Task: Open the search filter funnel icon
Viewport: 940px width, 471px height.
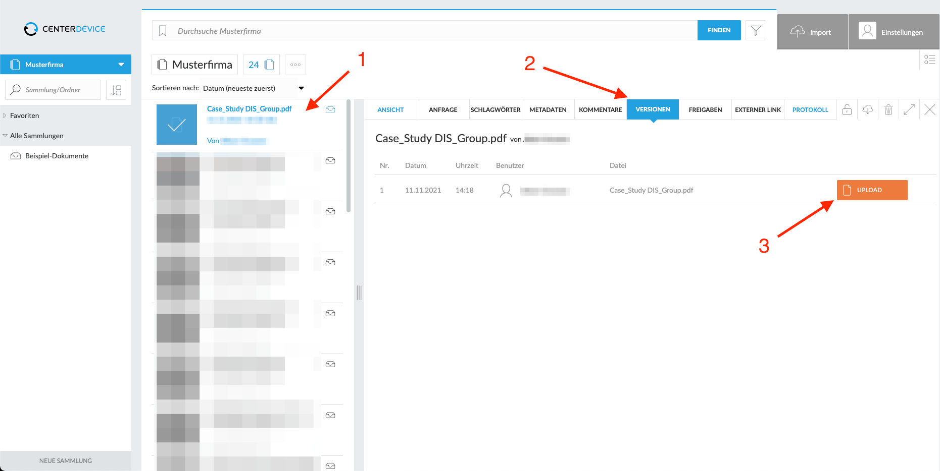Action: click(x=756, y=30)
